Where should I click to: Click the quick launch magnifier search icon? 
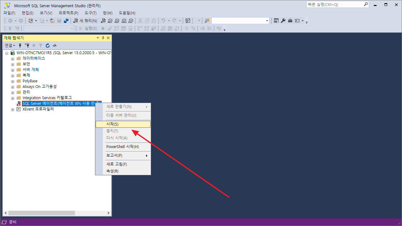366,4
